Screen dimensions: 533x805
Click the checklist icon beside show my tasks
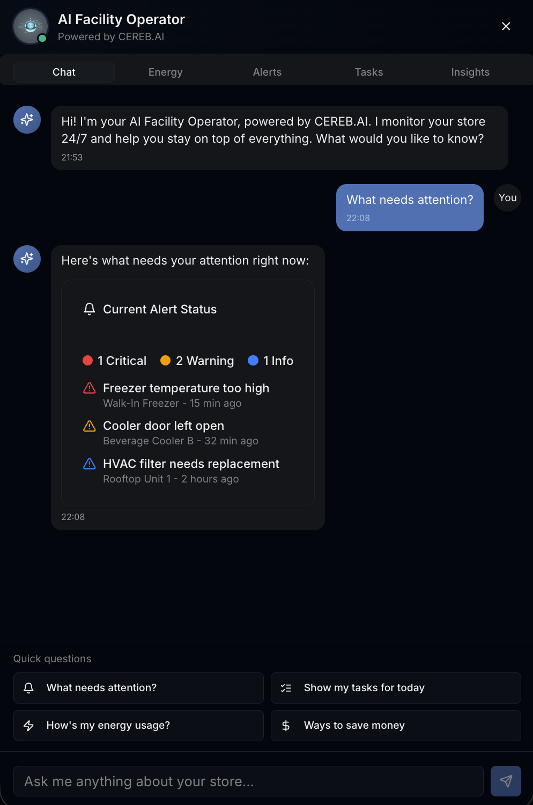(286, 687)
